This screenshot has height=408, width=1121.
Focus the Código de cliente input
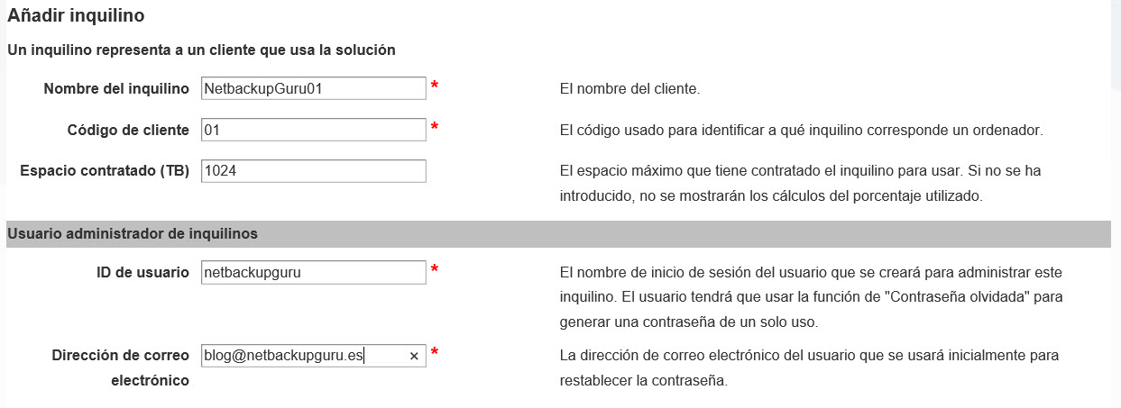click(x=313, y=130)
